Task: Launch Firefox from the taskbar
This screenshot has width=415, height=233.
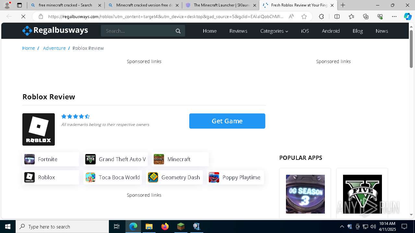Action: coord(165,227)
